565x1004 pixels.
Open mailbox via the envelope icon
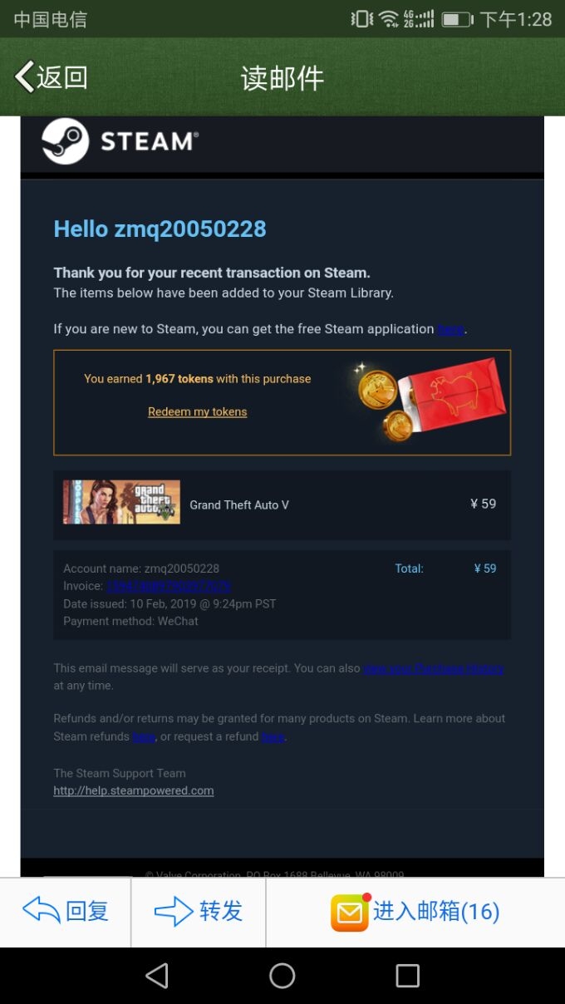pos(350,913)
